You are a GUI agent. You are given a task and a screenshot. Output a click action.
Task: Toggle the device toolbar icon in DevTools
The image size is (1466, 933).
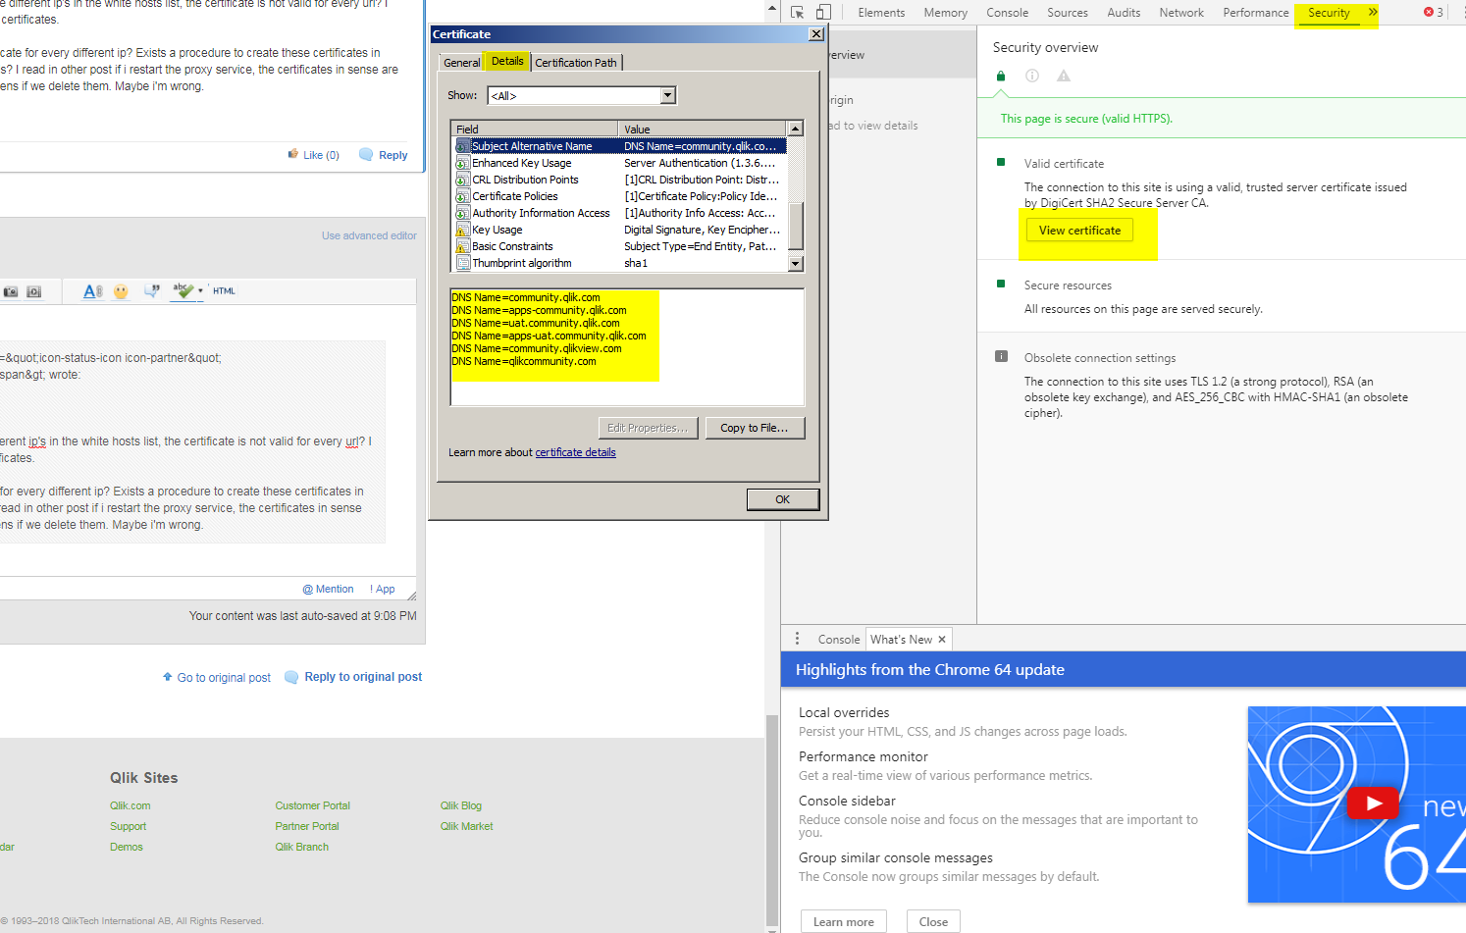point(823,13)
